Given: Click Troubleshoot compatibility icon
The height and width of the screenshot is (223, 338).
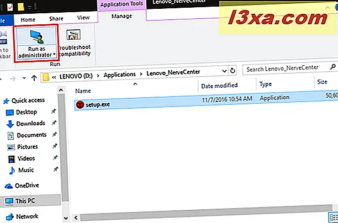Looking at the screenshot, I should pyautogui.click(x=73, y=34).
